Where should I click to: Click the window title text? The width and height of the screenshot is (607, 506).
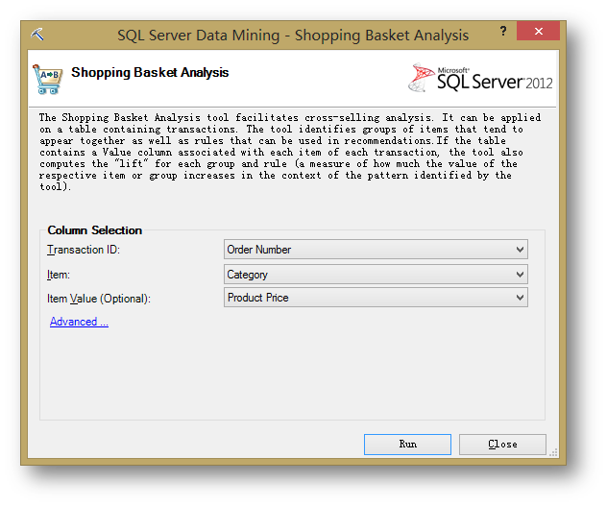(x=293, y=36)
